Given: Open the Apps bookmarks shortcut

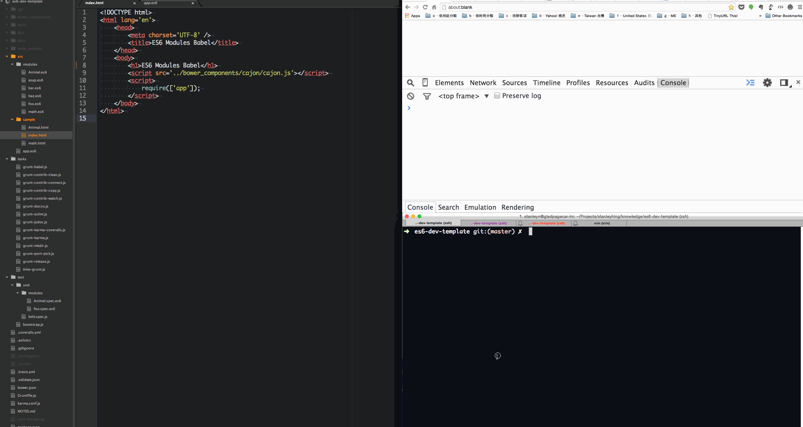Looking at the screenshot, I should point(412,16).
